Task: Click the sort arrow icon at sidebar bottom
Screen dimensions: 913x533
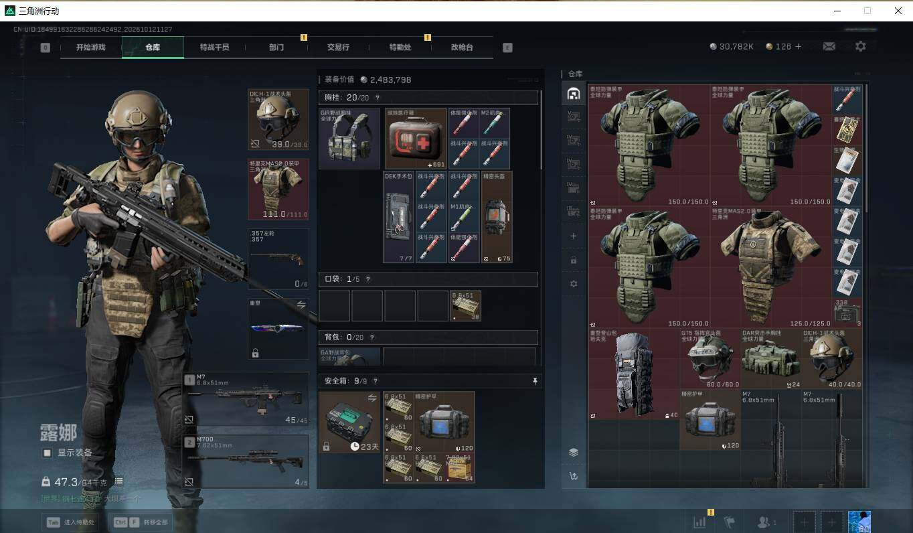Action: point(574,476)
